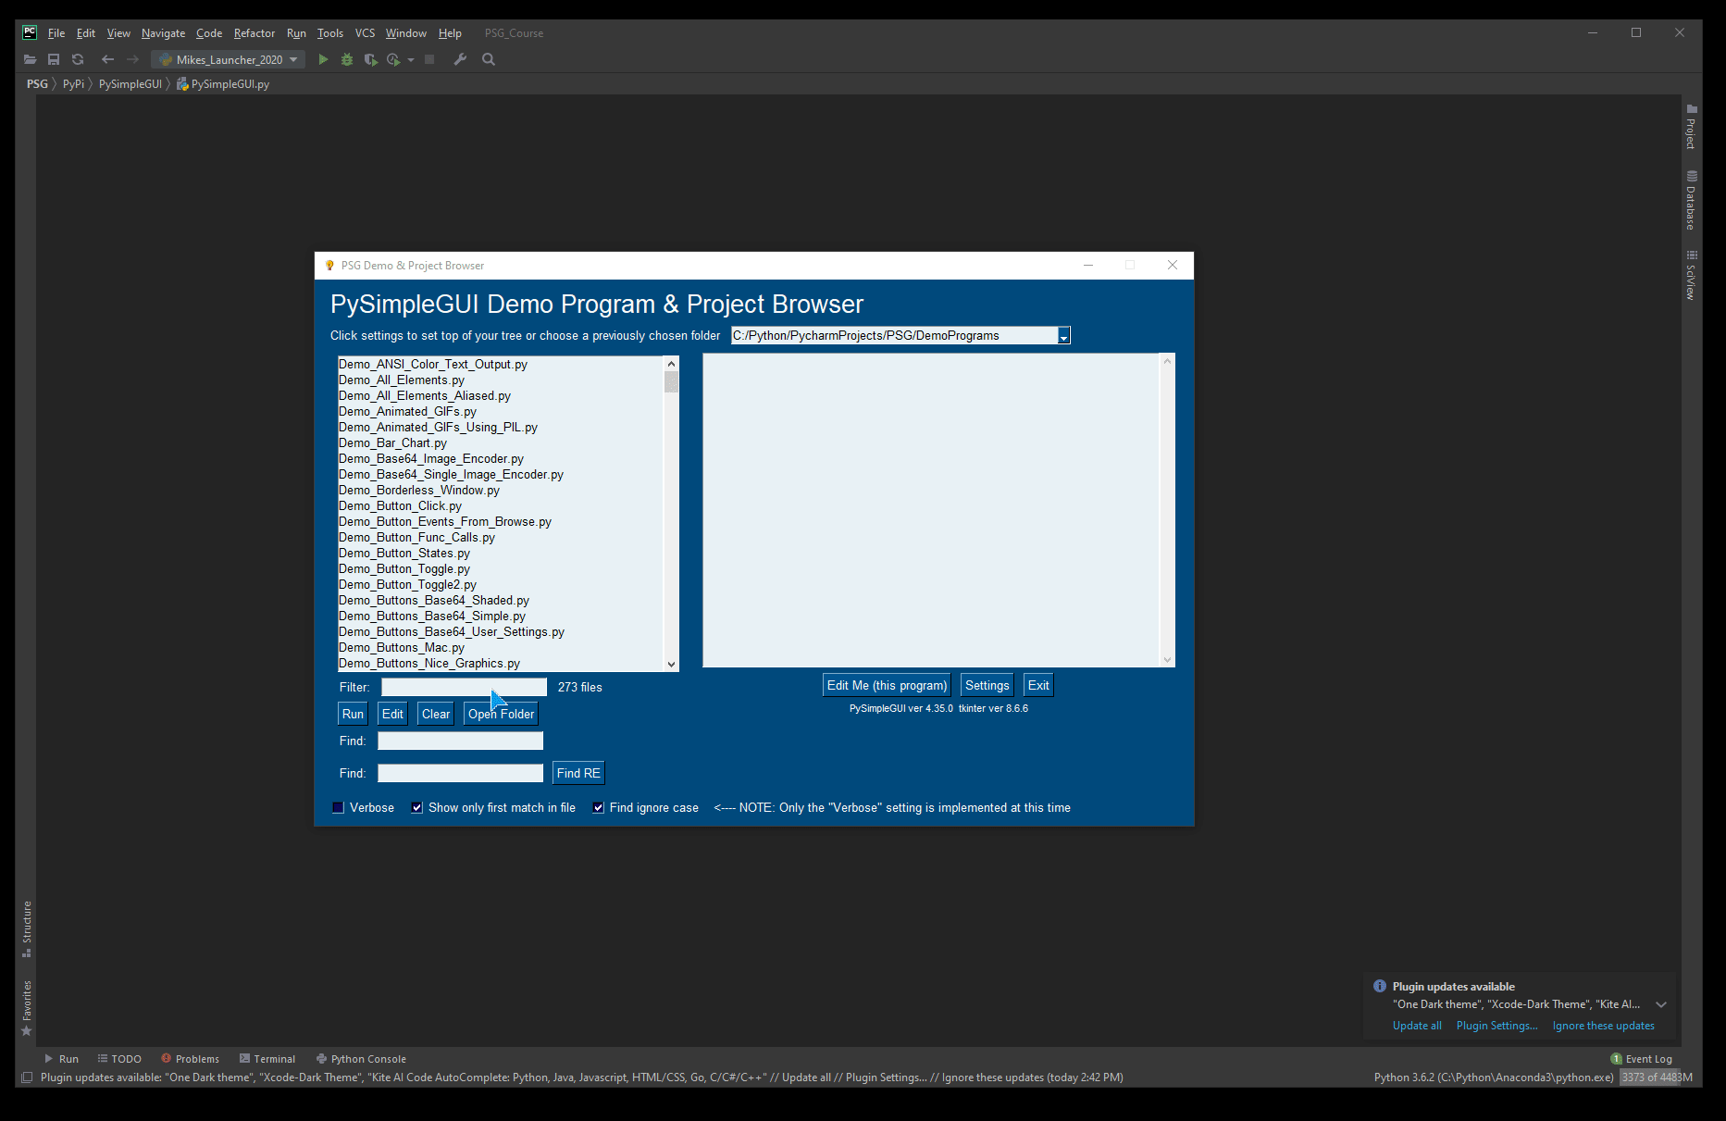
Task: Toggle tool window quick access icon in status bar
Action: click(x=27, y=1077)
